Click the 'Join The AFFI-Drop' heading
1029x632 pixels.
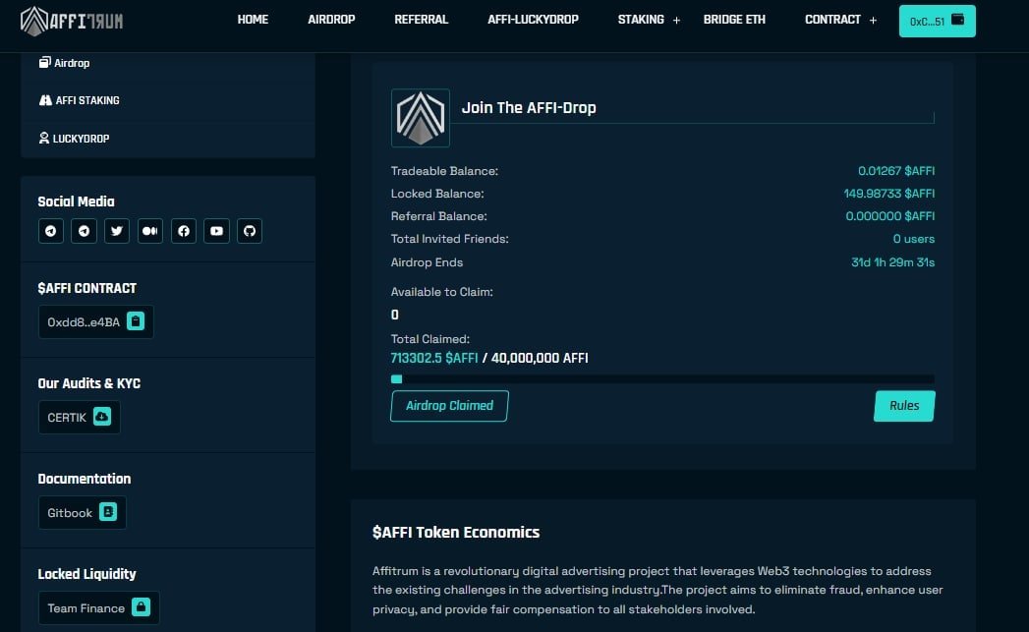[x=529, y=108]
